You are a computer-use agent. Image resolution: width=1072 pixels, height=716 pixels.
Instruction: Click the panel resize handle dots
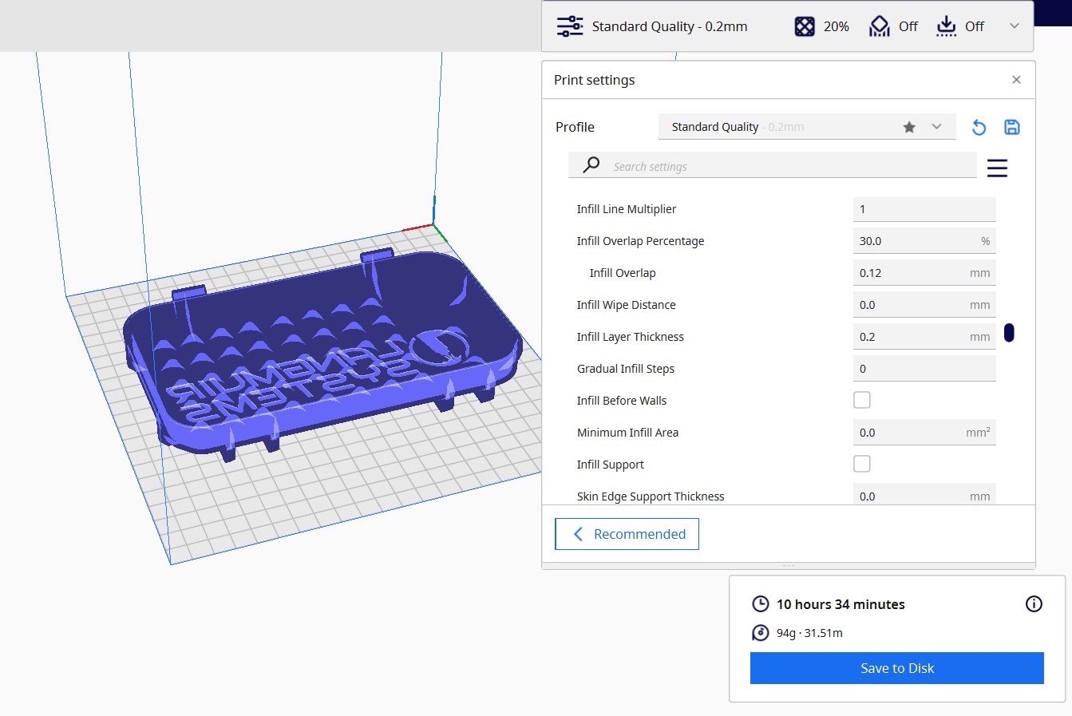pos(789,565)
